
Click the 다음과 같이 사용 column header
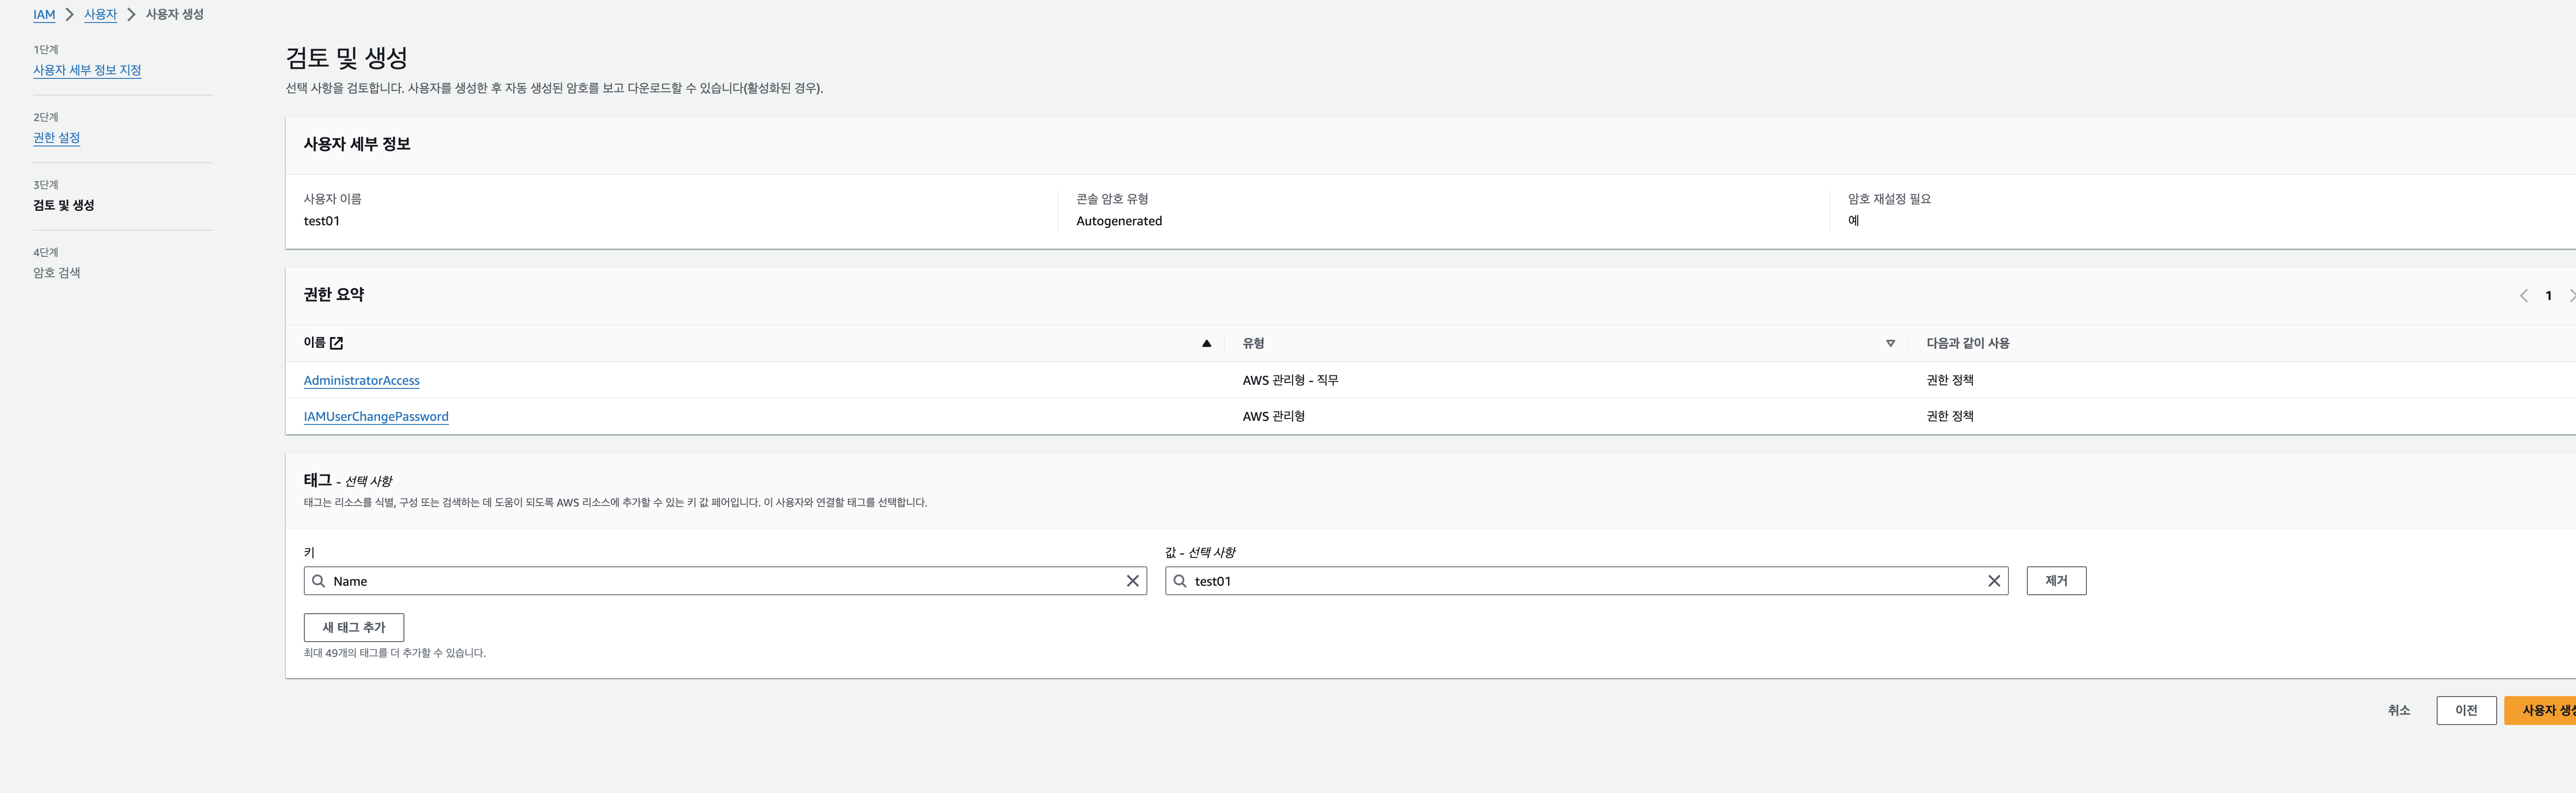(x=1967, y=343)
